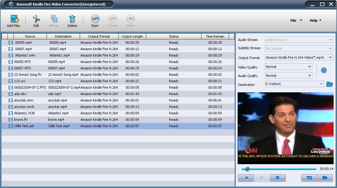Click film icon for ads.mkv row

coord(10,94)
